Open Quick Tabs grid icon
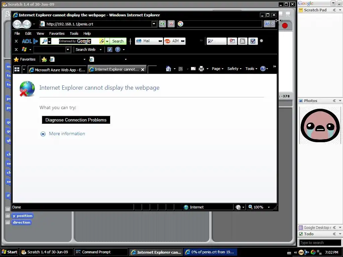 17,70
